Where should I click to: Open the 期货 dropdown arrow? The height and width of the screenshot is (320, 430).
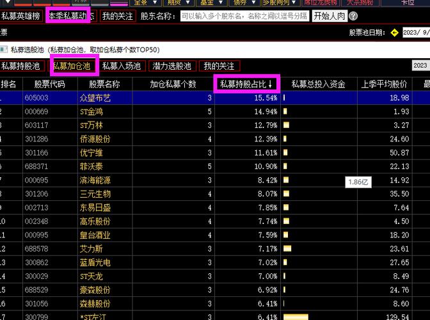pos(188,3)
